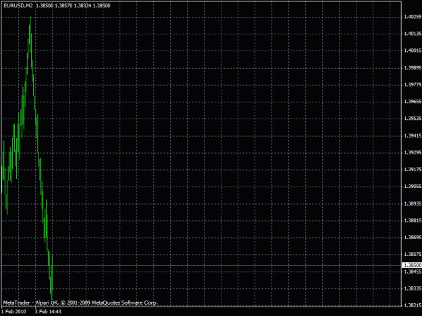This screenshot has height=316, width=422.
Task: Select the 1.39895 price axis label
Action: pyautogui.click(x=413, y=67)
